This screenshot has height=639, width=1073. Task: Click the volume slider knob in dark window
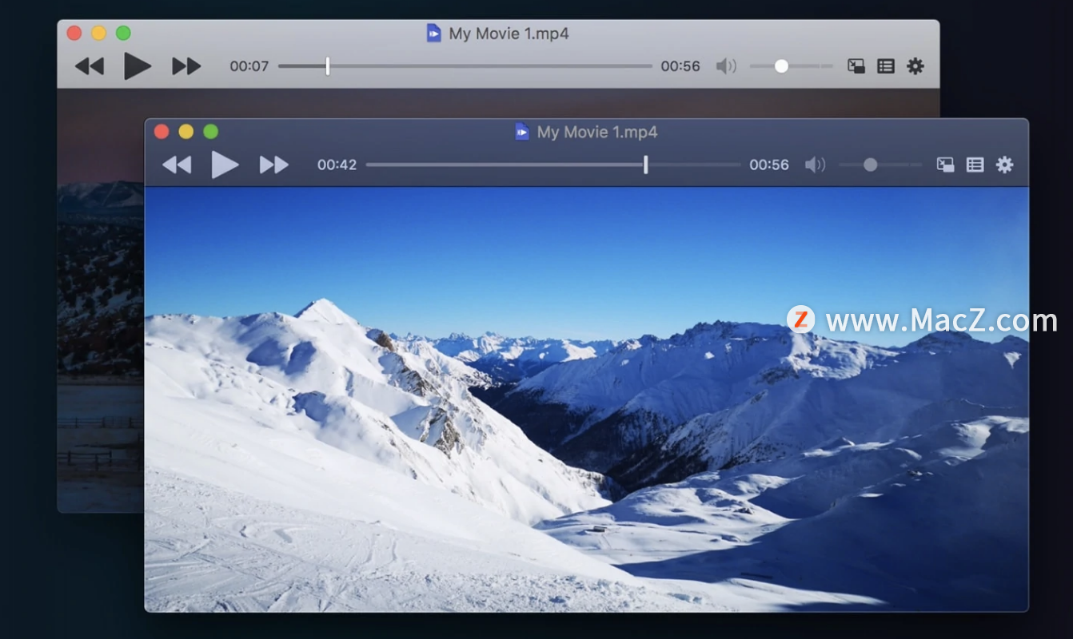point(871,165)
